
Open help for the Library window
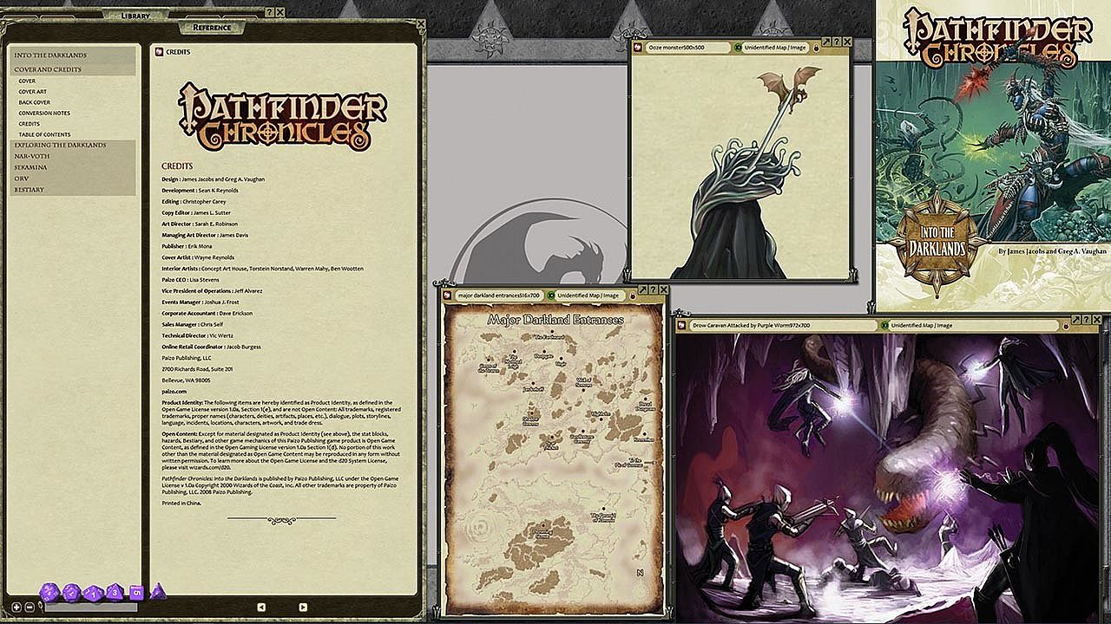(269, 13)
